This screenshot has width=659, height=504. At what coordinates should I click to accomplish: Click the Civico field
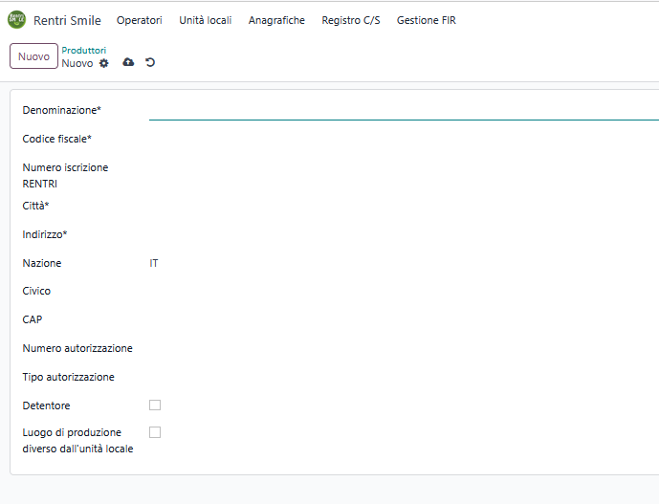404,291
